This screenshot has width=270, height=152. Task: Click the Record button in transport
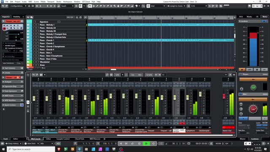(153, 144)
